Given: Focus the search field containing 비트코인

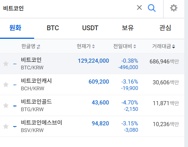Looking at the screenshot, I should [68, 8].
